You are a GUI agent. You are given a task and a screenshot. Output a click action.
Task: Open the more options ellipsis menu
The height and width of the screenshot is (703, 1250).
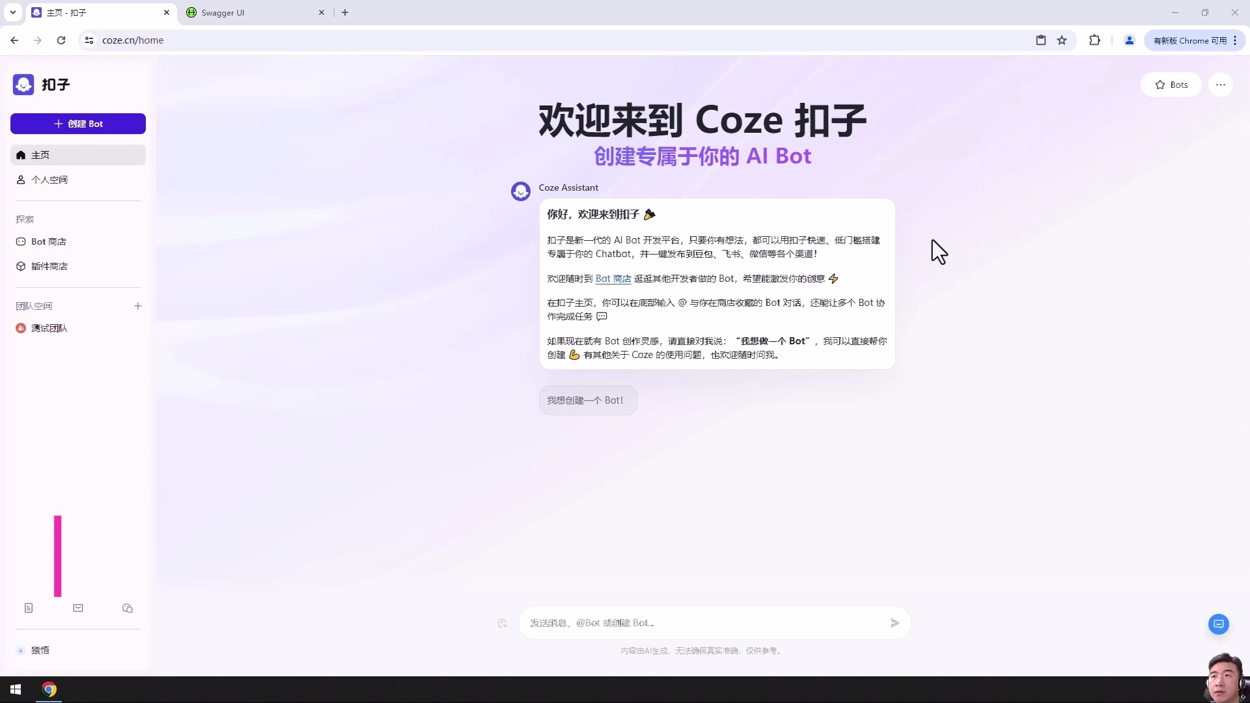[x=1221, y=85]
